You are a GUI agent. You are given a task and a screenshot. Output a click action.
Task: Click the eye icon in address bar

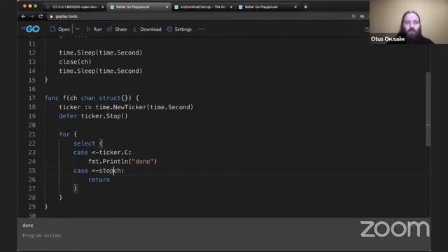(362, 17)
